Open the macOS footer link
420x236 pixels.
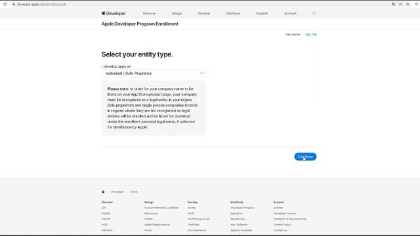click(106, 219)
